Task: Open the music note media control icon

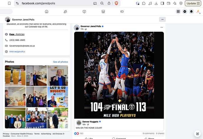Action: pos(150,3)
